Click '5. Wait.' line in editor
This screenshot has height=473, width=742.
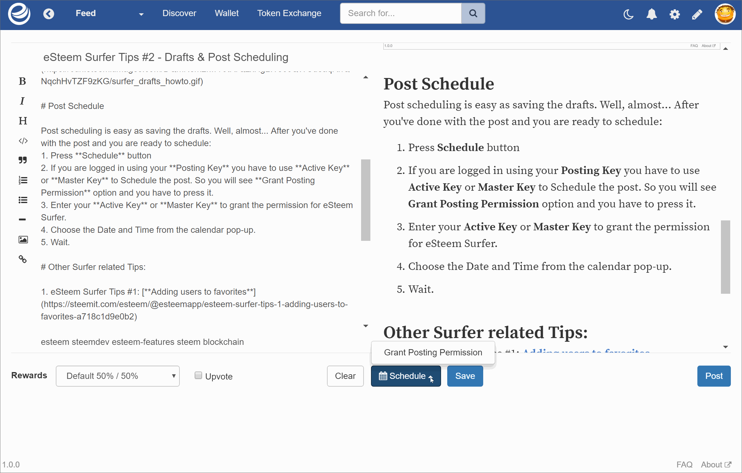coord(55,242)
